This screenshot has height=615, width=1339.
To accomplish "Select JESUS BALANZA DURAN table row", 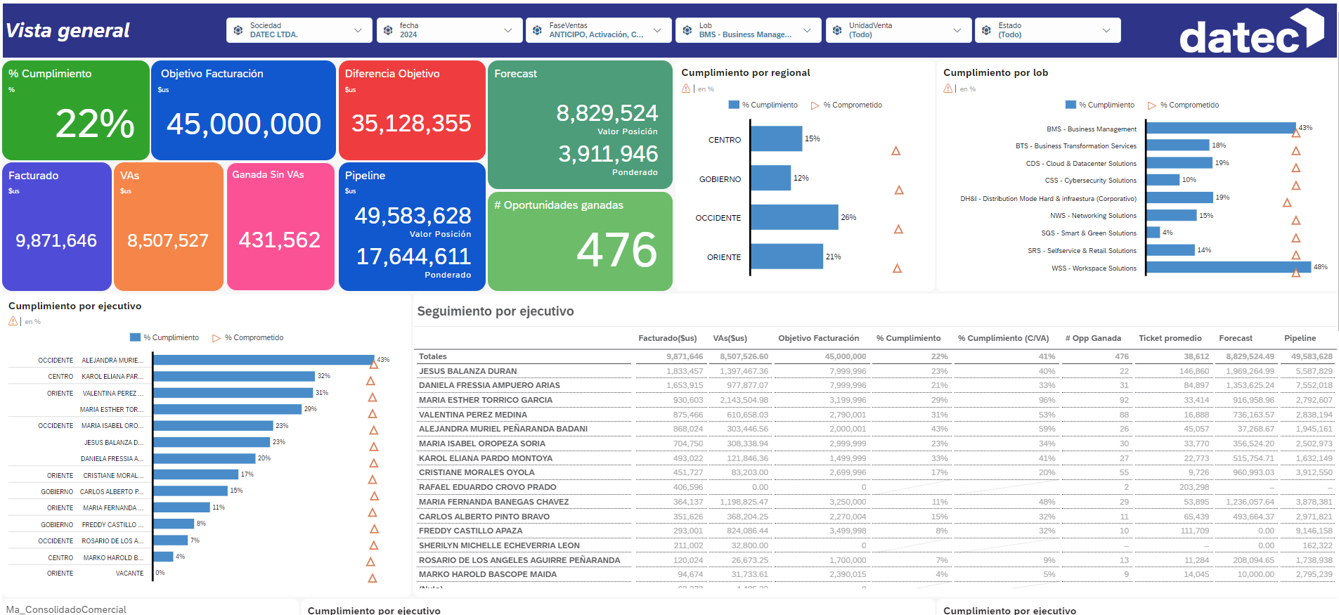I will 875,371.
